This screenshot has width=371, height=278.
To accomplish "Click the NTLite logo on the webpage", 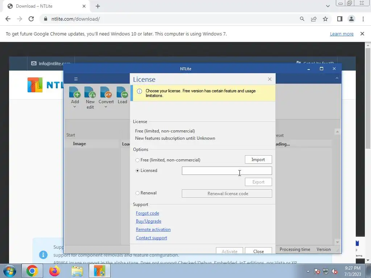I will tap(45, 85).
